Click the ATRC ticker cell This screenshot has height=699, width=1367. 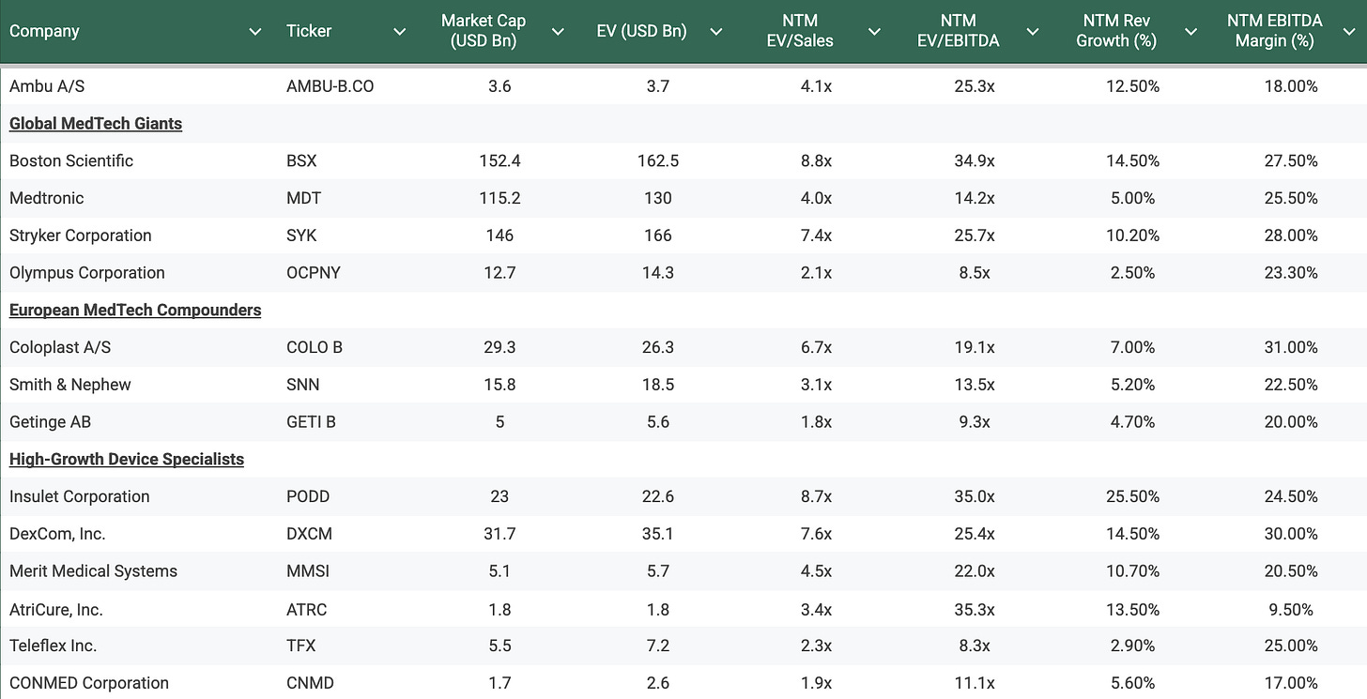pos(307,610)
